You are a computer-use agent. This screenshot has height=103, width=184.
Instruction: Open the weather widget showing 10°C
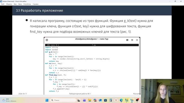[x=9, y=100]
